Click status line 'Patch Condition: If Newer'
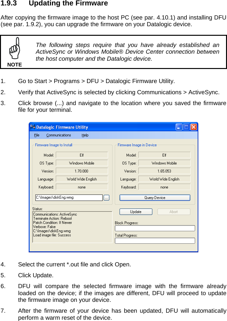Viewport: 227px width, 321px height. [53, 223]
